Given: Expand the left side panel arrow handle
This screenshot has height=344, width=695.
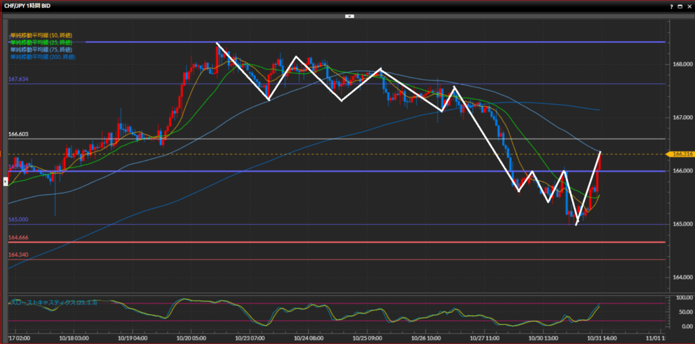Looking at the screenshot, I should 5,181.
